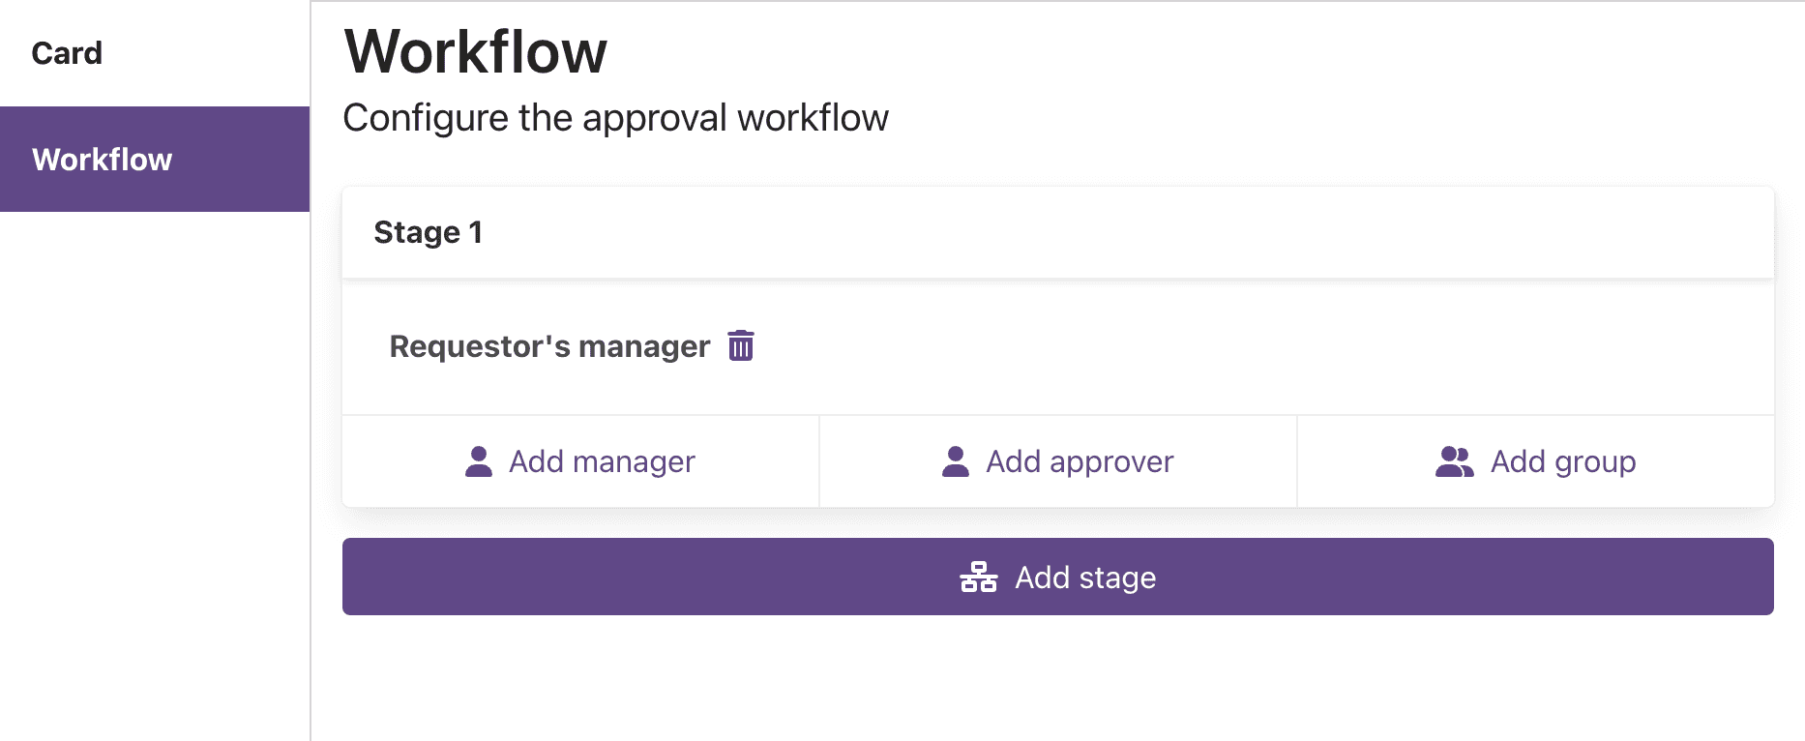Click the Requestor's manager label

point(549,346)
